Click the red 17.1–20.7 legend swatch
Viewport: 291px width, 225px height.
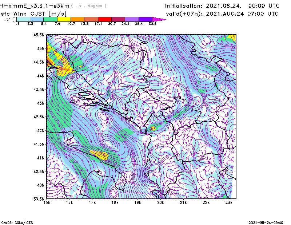(105, 19)
